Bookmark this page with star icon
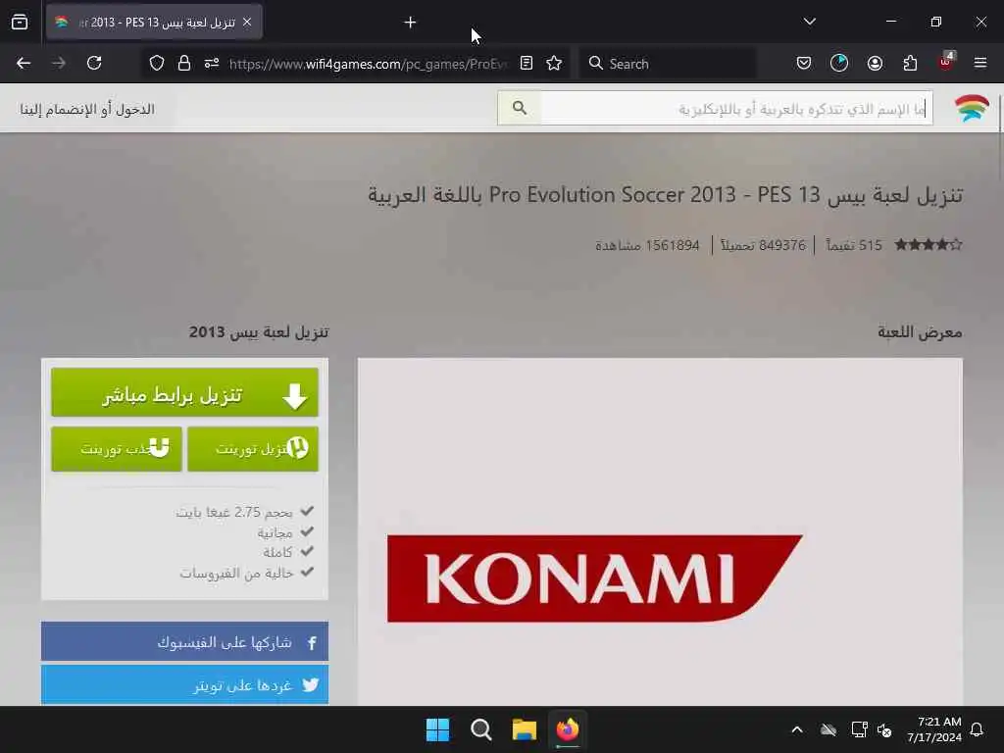The height and width of the screenshot is (753, 1004). [x=555, y=63]
